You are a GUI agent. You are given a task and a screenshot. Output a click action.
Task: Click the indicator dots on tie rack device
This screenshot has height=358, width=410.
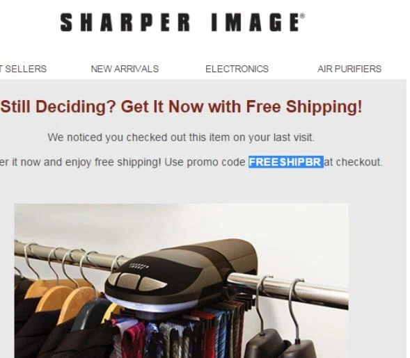click(139, 266)
